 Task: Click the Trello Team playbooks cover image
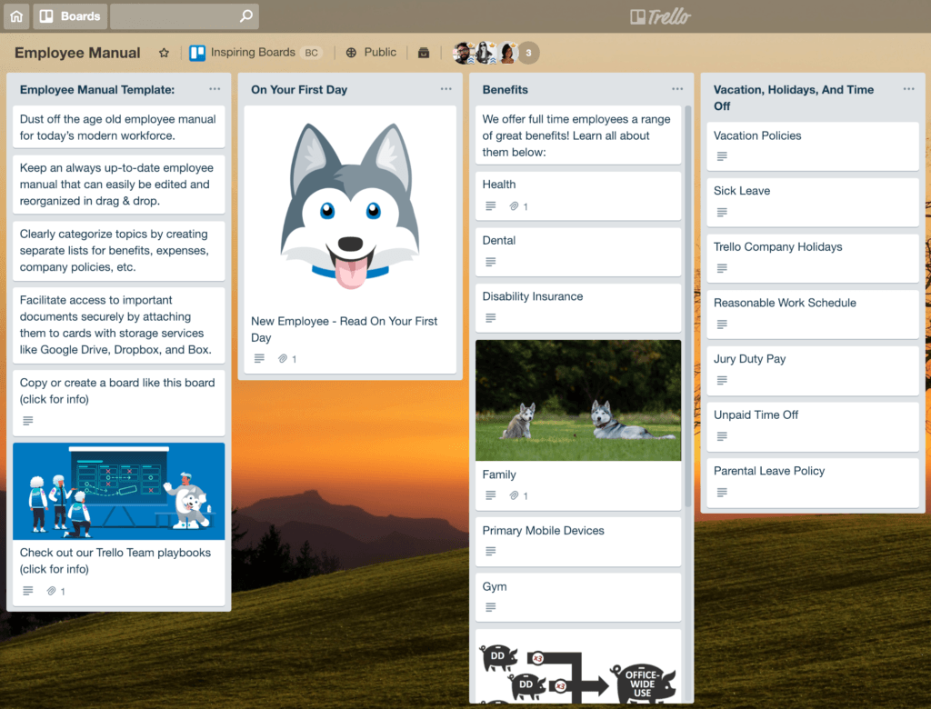[x=119, y=491]
